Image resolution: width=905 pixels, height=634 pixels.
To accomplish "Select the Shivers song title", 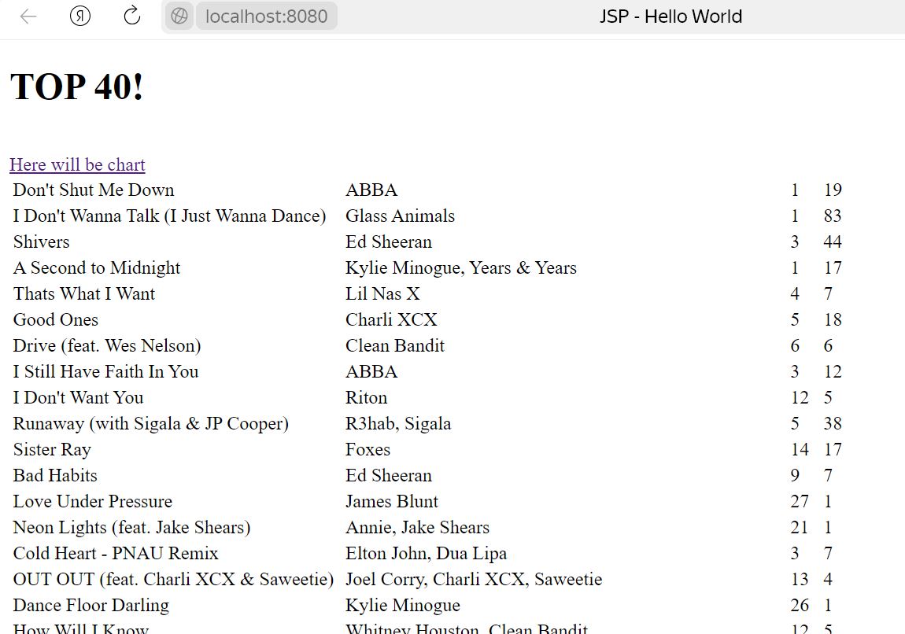I will (x=41, y=241).
